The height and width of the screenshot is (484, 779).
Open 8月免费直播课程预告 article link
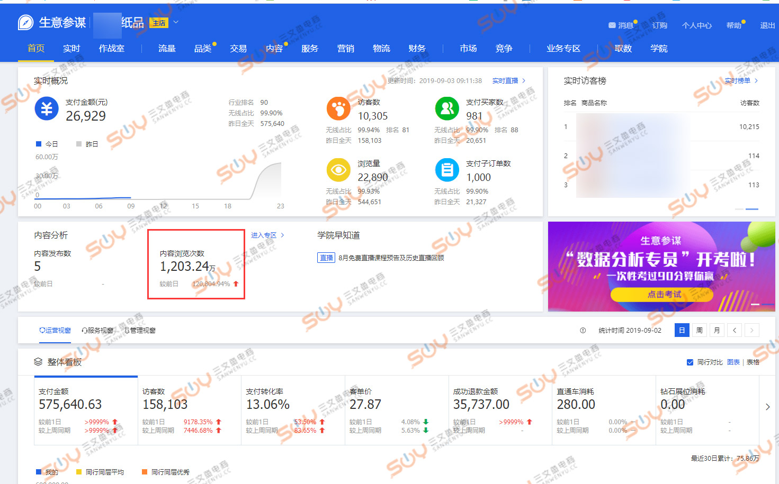pos(391,258)
